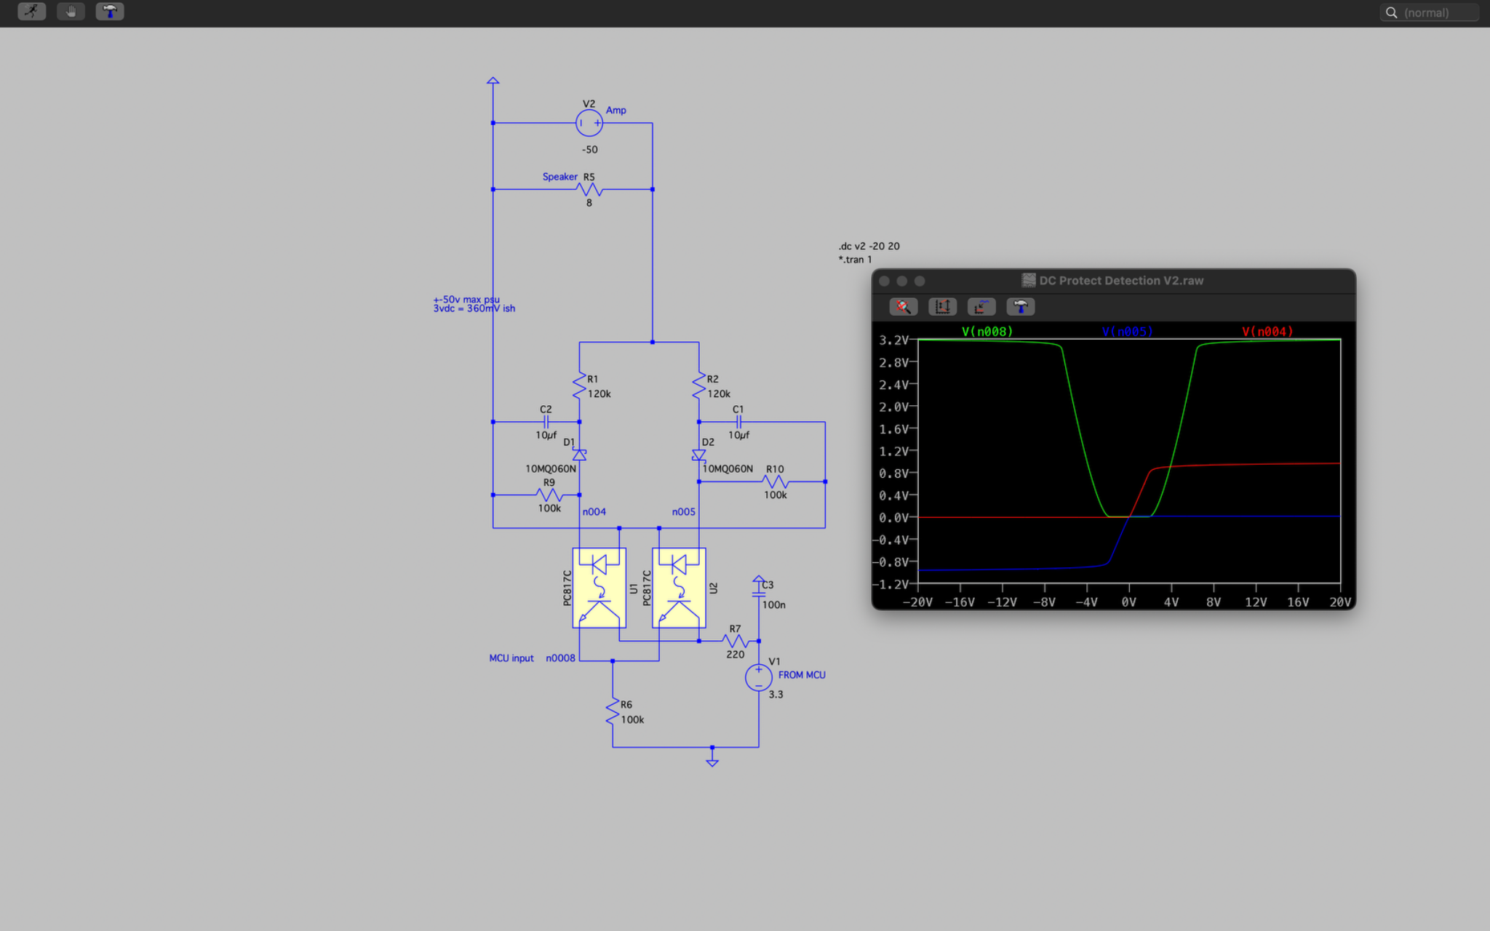Click V2 value -50

(x=590, y=150)
